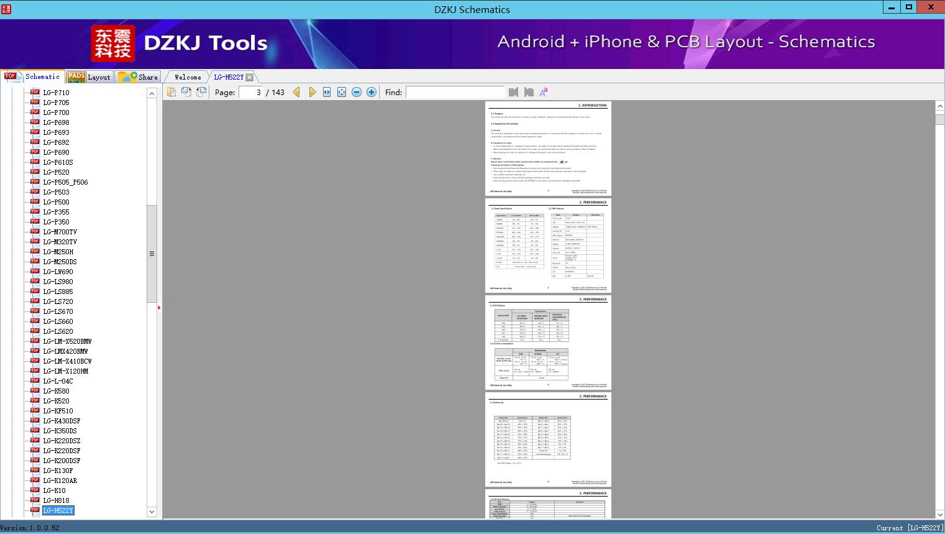Click the fit-whole-page icon
945x534 pixels.
342,92
